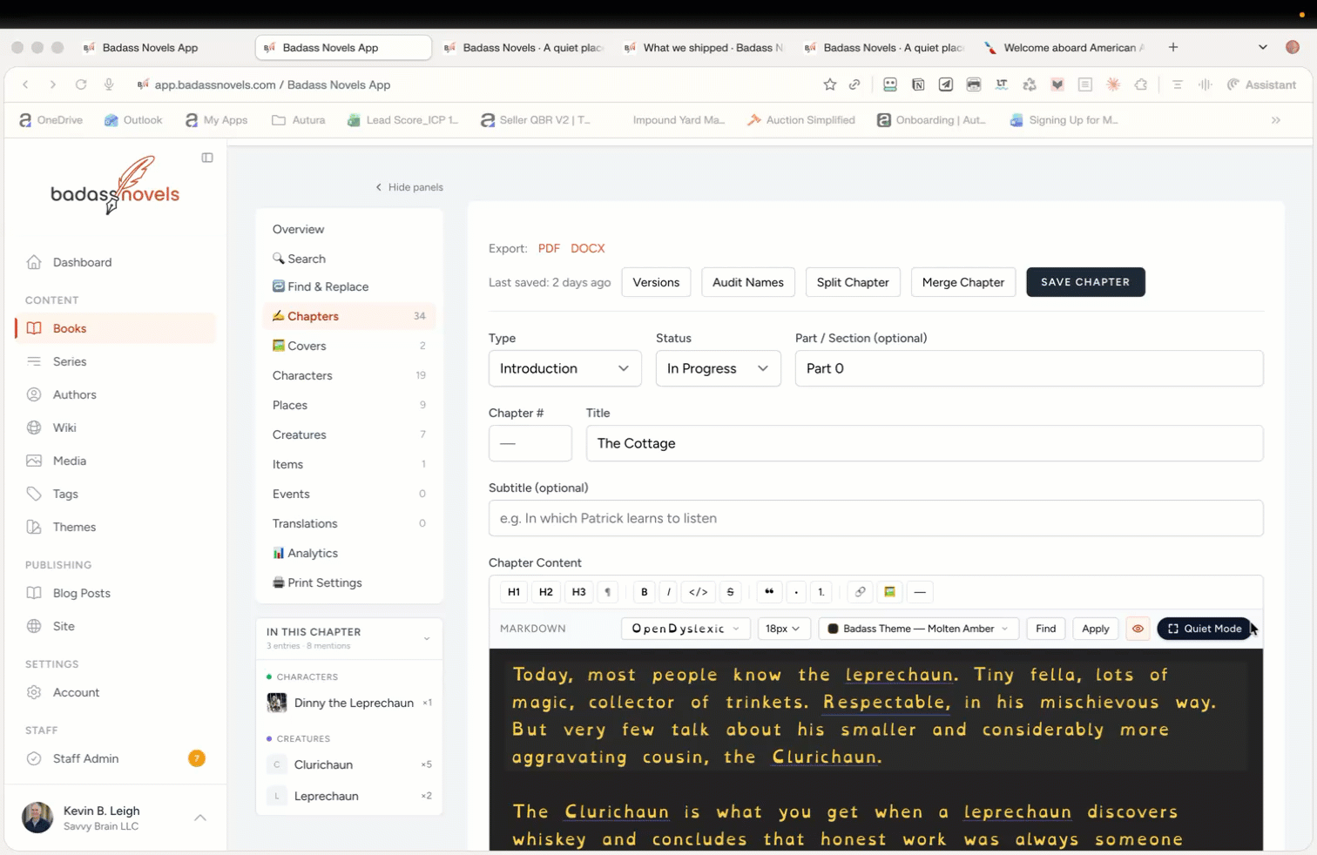
Task: Go to Dashboard in the sidebar
Action: pyautogui.click(x=82, y=262)
